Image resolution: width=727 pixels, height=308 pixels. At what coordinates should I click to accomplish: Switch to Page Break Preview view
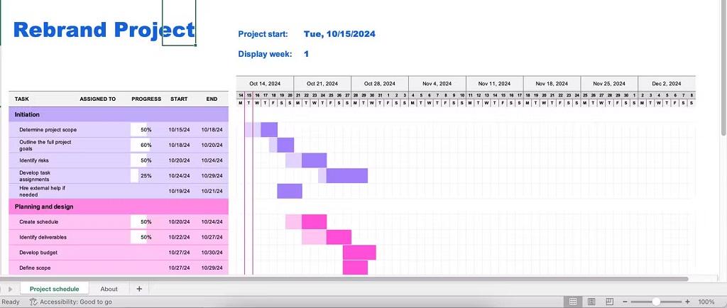[610, 302]
